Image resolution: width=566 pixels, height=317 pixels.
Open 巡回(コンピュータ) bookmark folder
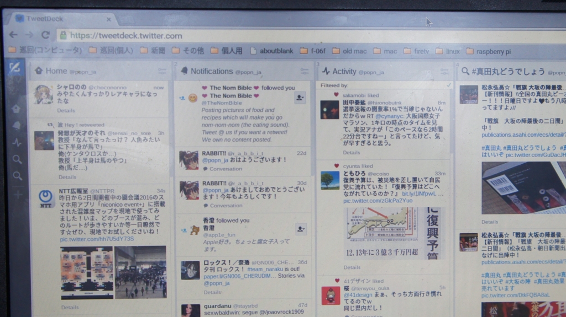[x=45, y=50]
